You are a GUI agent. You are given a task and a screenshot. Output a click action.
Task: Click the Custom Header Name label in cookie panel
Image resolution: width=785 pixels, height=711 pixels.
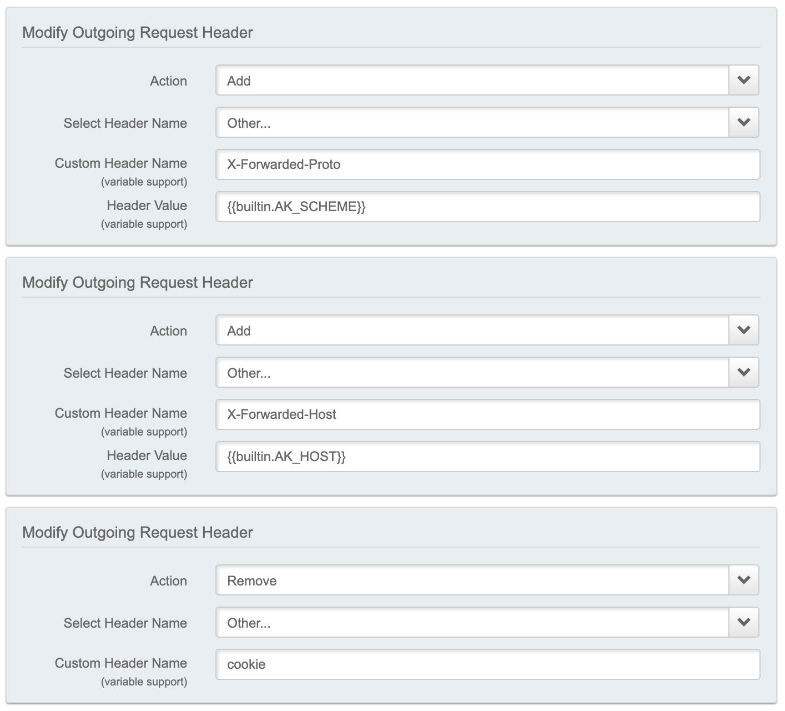coord(120,663)
